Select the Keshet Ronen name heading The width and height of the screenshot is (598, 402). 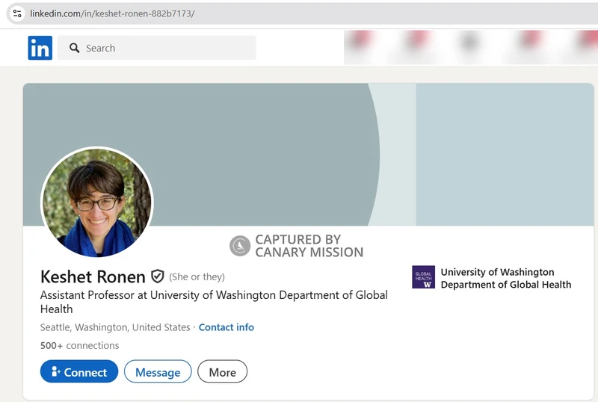tap(93, 277)
